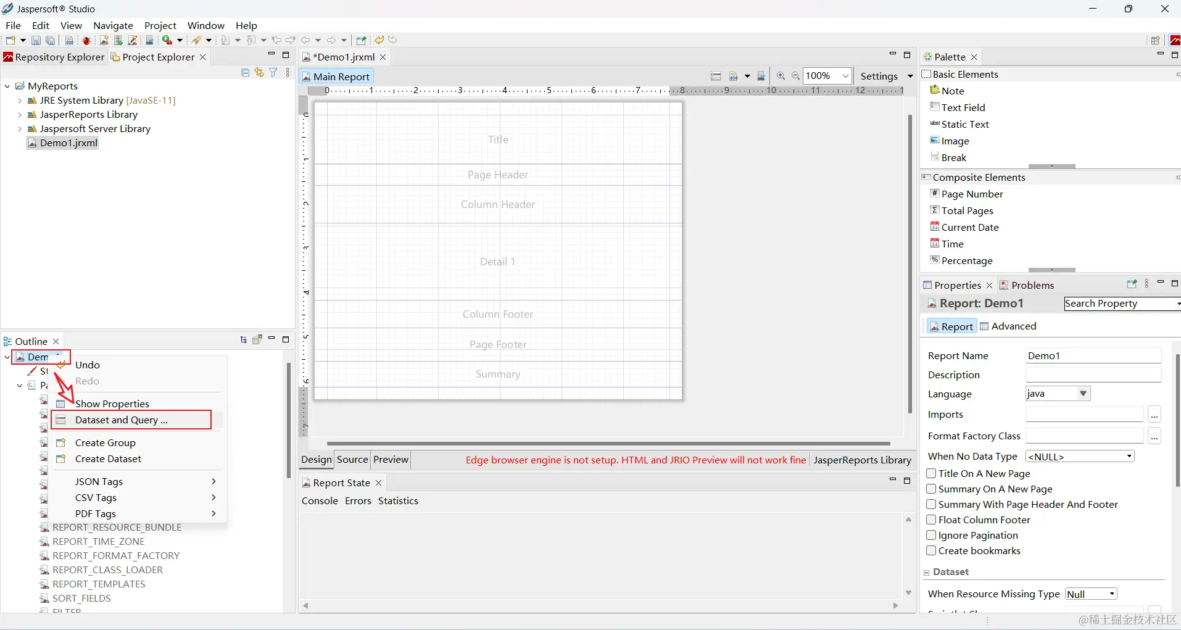Image resolution: width=1181 pixels, height=630 pixels.
Task: Click the new Data Adapter toolbar icon
Action: click(x=118, y=40)
